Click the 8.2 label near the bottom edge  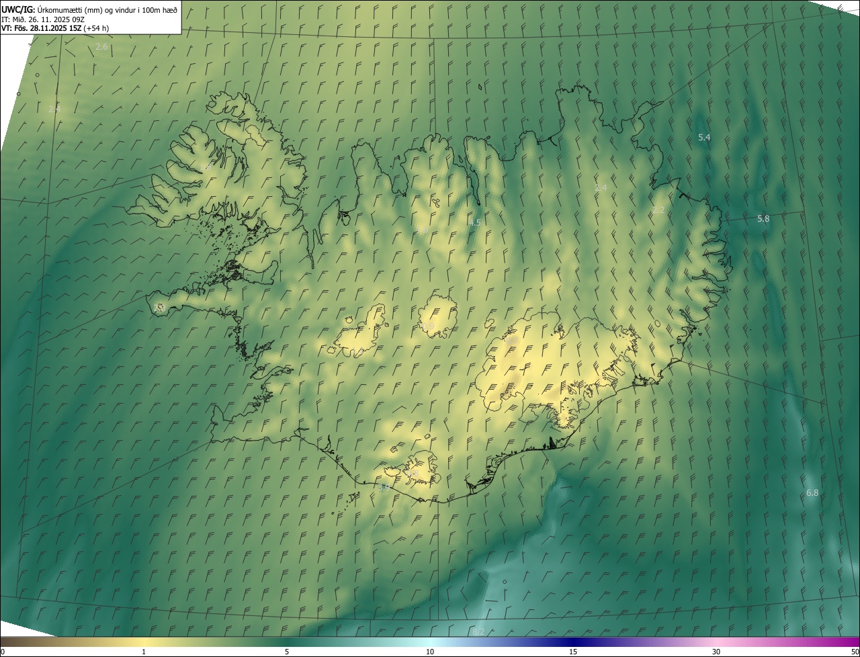pos(478,631)
